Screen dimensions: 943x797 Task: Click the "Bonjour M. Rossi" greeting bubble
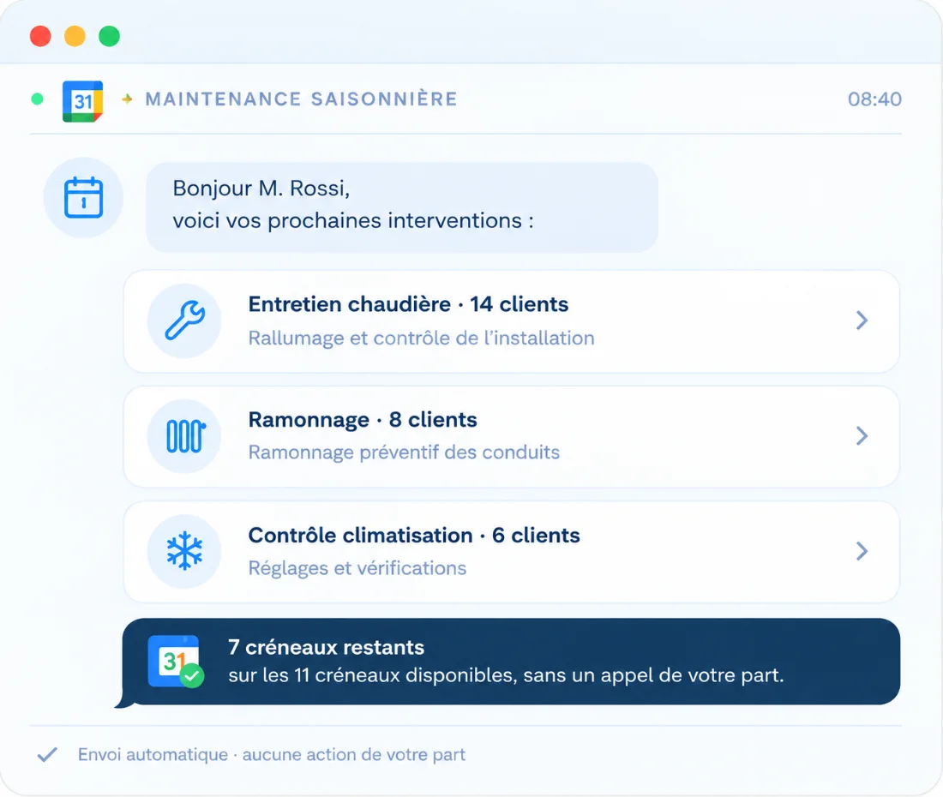coord(402,207)
